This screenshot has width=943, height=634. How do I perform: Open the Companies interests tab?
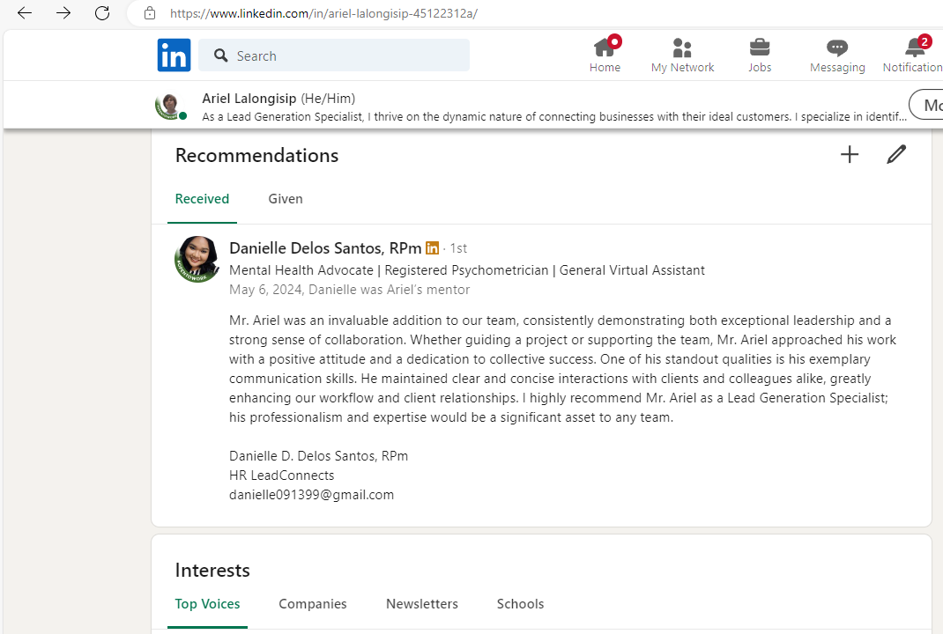pos(313,604)
